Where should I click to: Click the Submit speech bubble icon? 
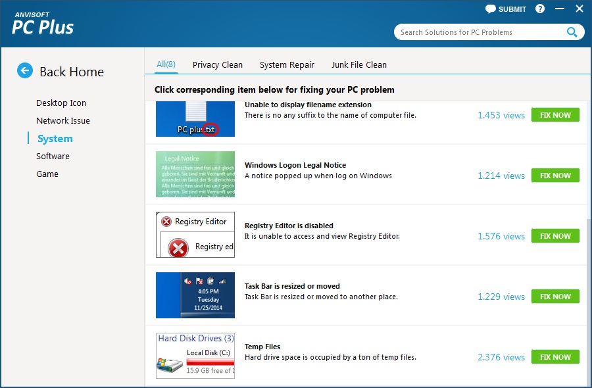coord(491,9)
